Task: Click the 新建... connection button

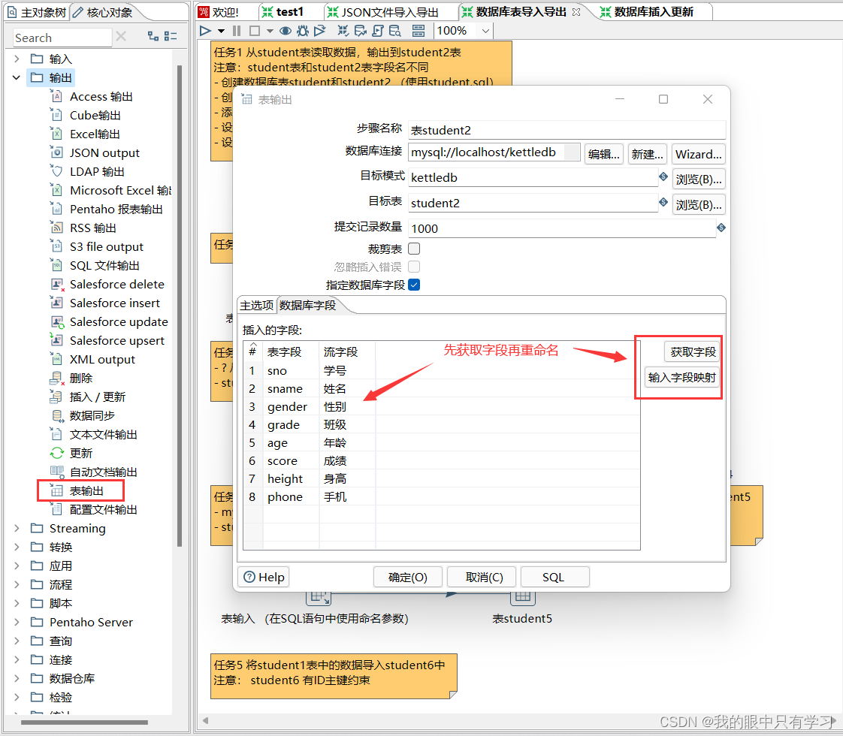Action: 648,154
